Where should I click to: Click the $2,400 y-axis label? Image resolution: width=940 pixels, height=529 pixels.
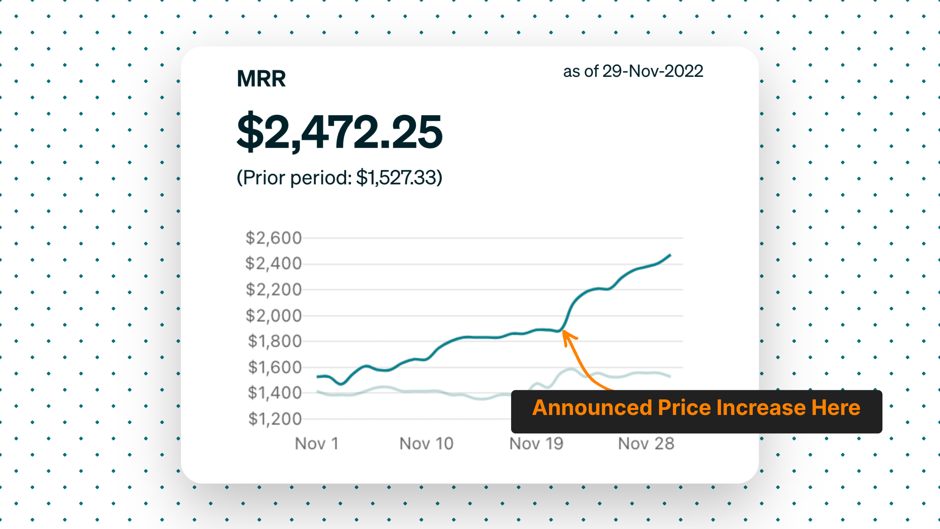pyautogui.click(x=273, y=264)
